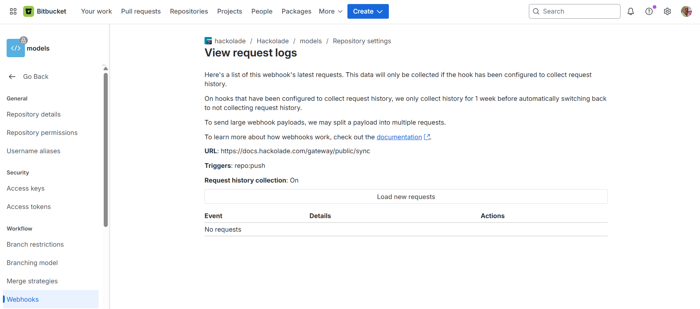Click the search magnifier icon
The width and height of the screenshot is (700, 309).
tap(536, 11)
